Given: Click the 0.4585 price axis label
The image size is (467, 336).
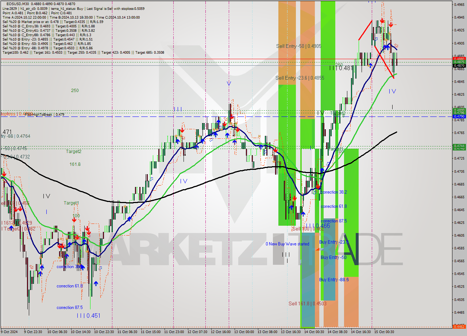Looking at the screenshot, I should point(459,248).
